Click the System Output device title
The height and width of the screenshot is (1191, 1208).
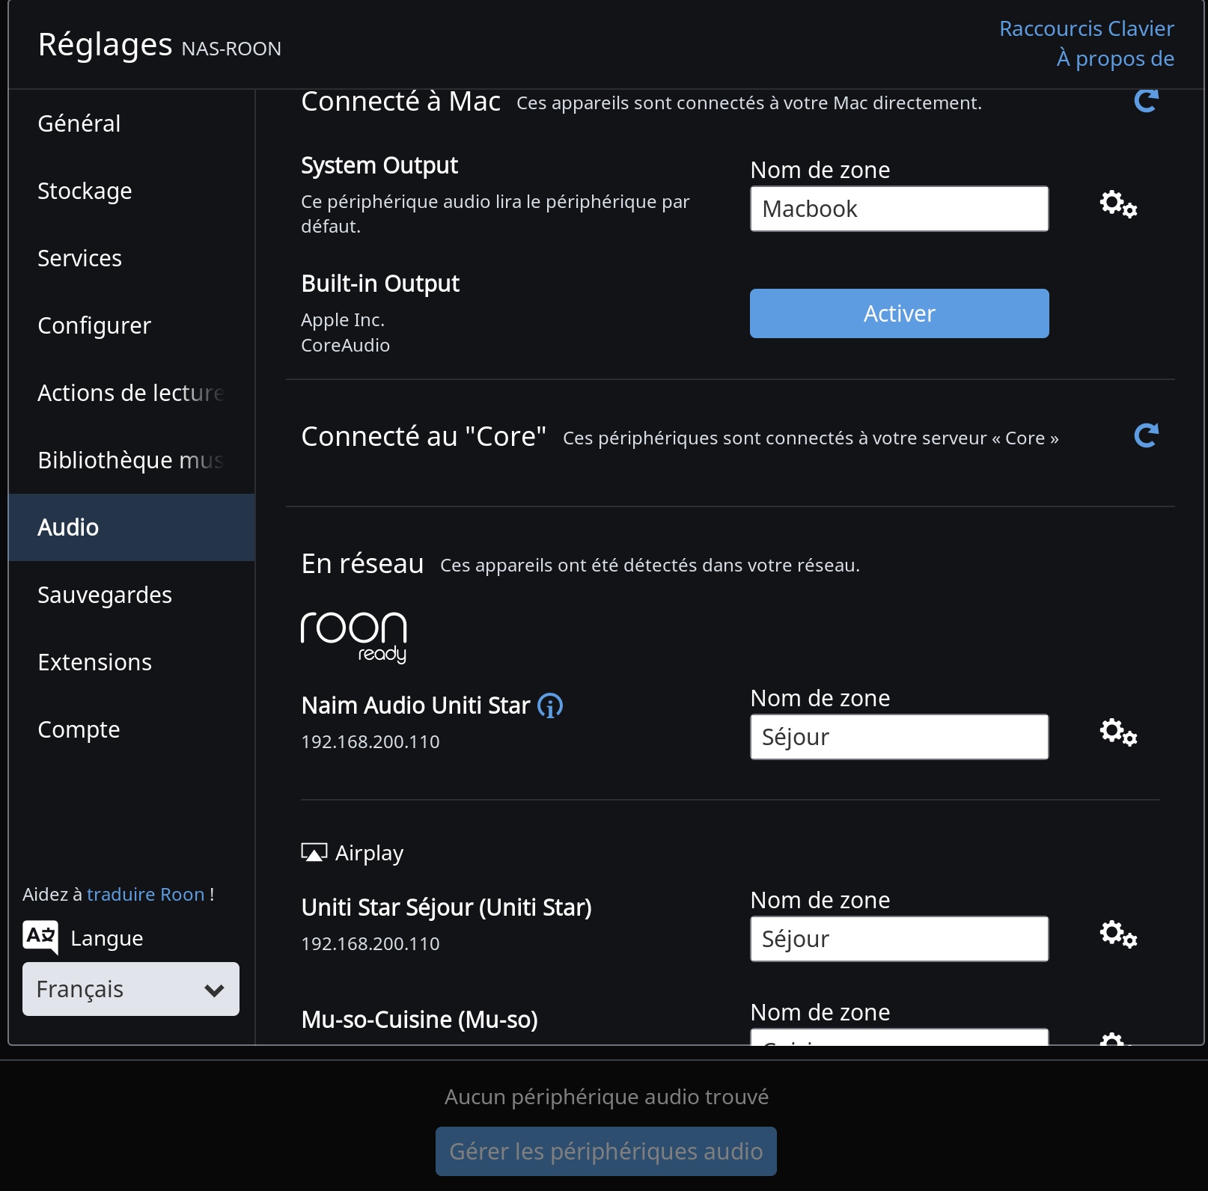[379, 165]
